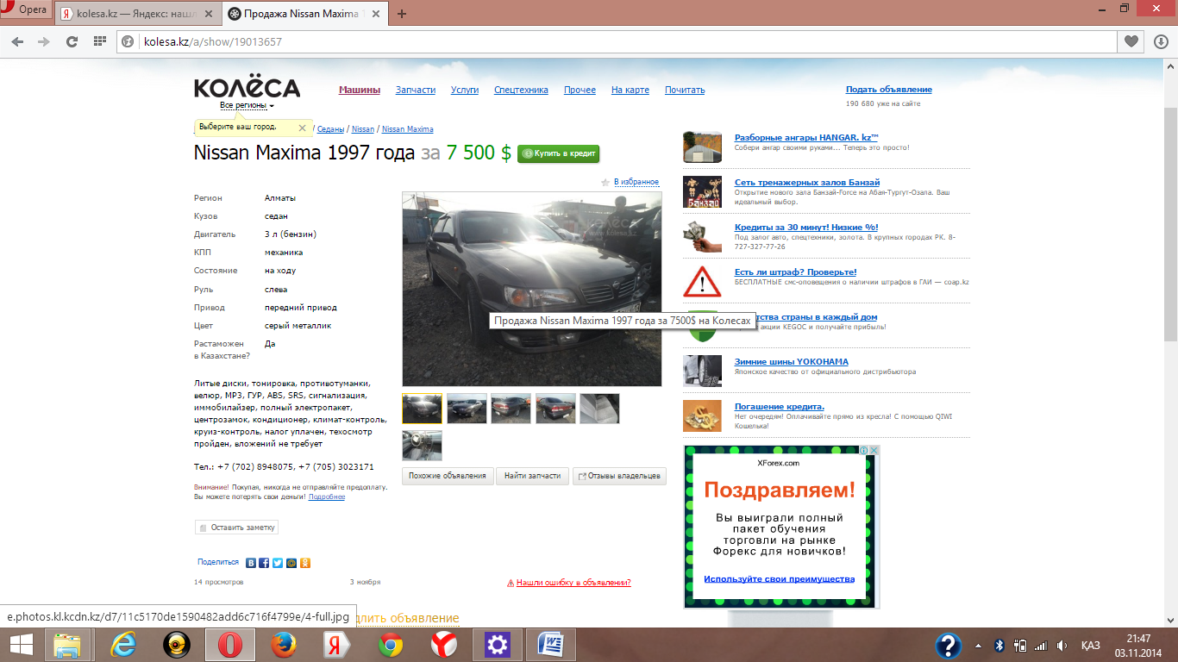This screenshot has height=662, width=1178.
Task: Click the Bluetooth tray icon
Action: pyautogui.click(x=999, y=646)
